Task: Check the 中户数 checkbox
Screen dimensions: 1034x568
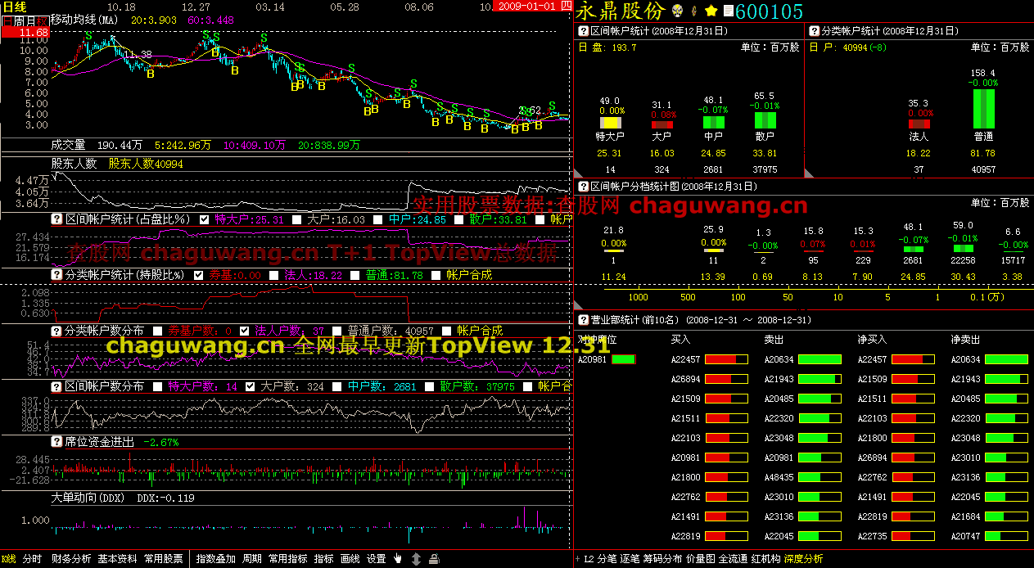Action: (x=336, y=386)
